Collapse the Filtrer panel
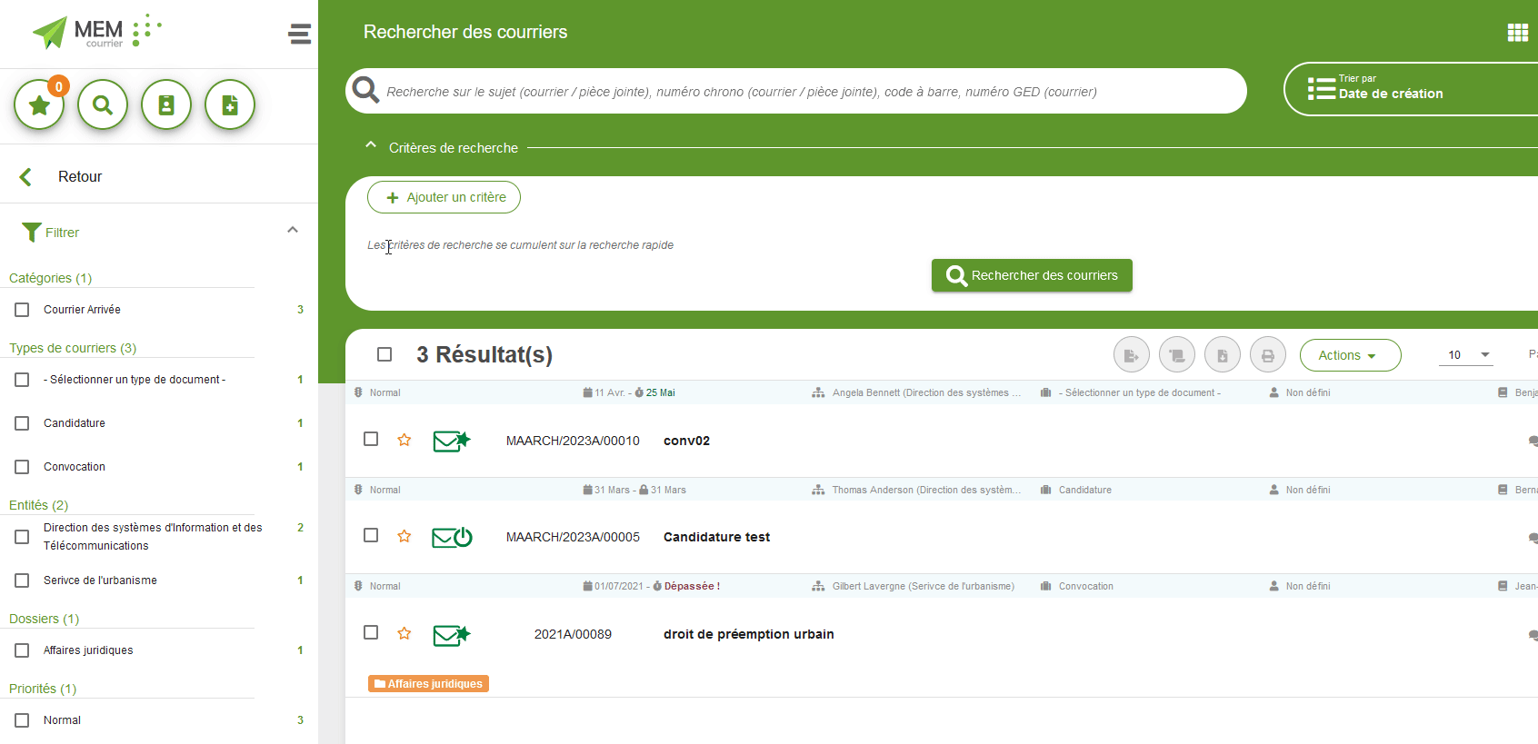1538x744 pixels. [x=293, y=231]
